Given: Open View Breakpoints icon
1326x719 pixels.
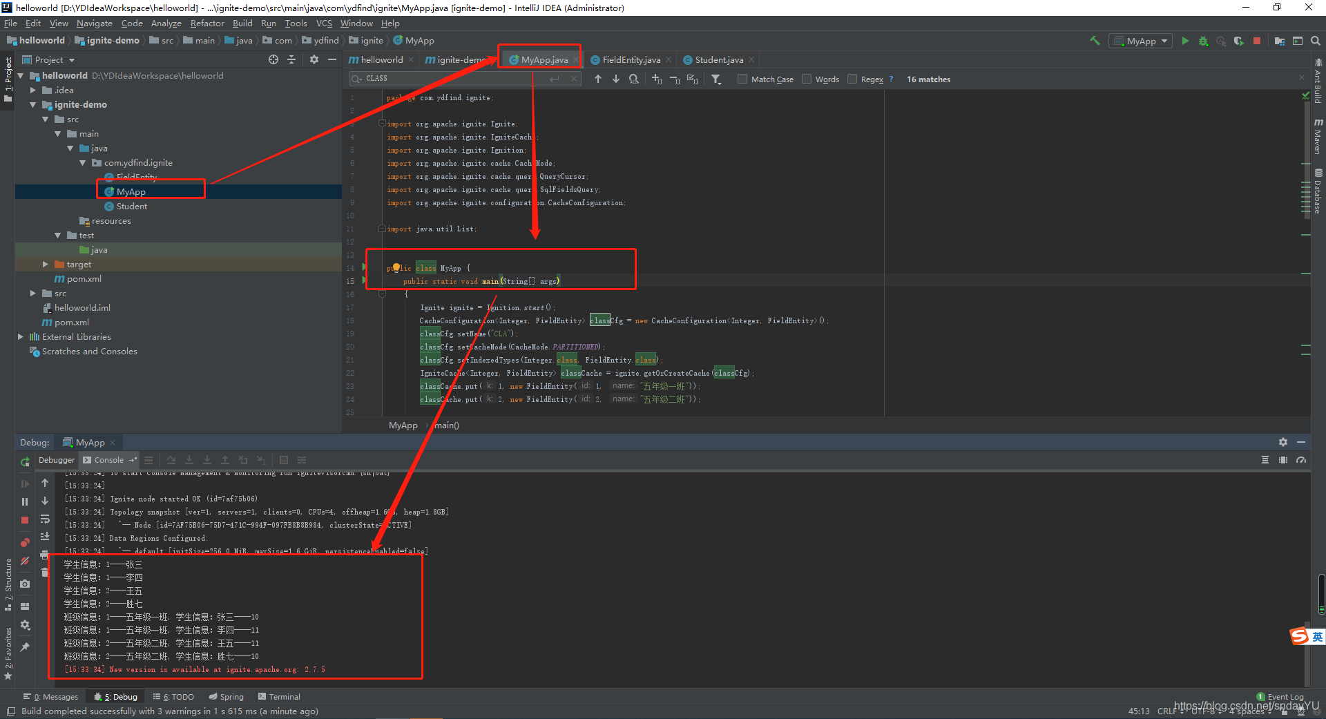Looking at the screenshot, I should coord(25,543).
